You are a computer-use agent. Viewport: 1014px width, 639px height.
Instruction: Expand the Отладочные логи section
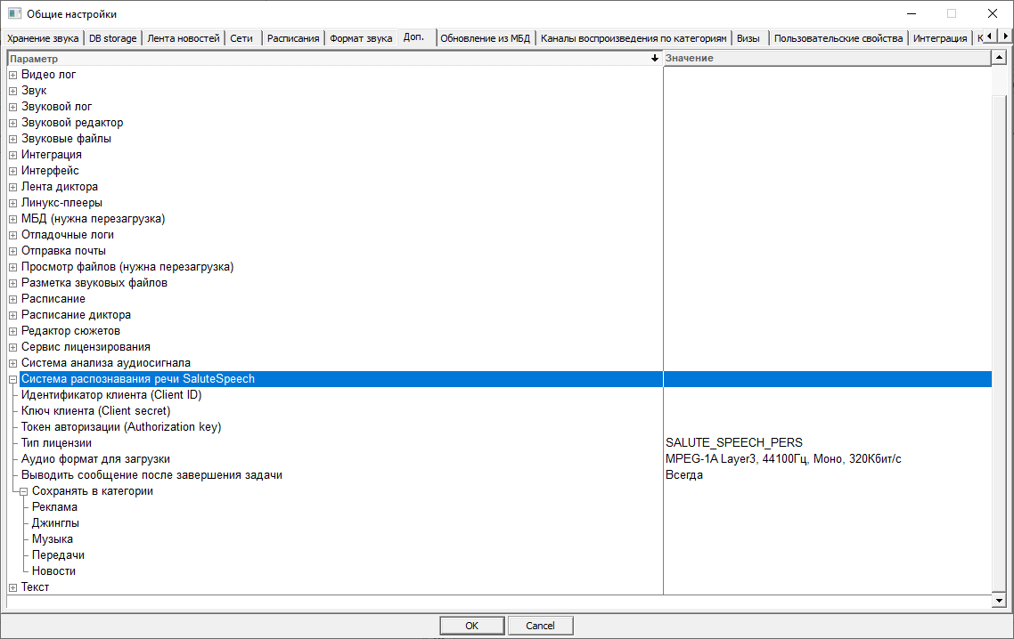(x=13, y=235)
